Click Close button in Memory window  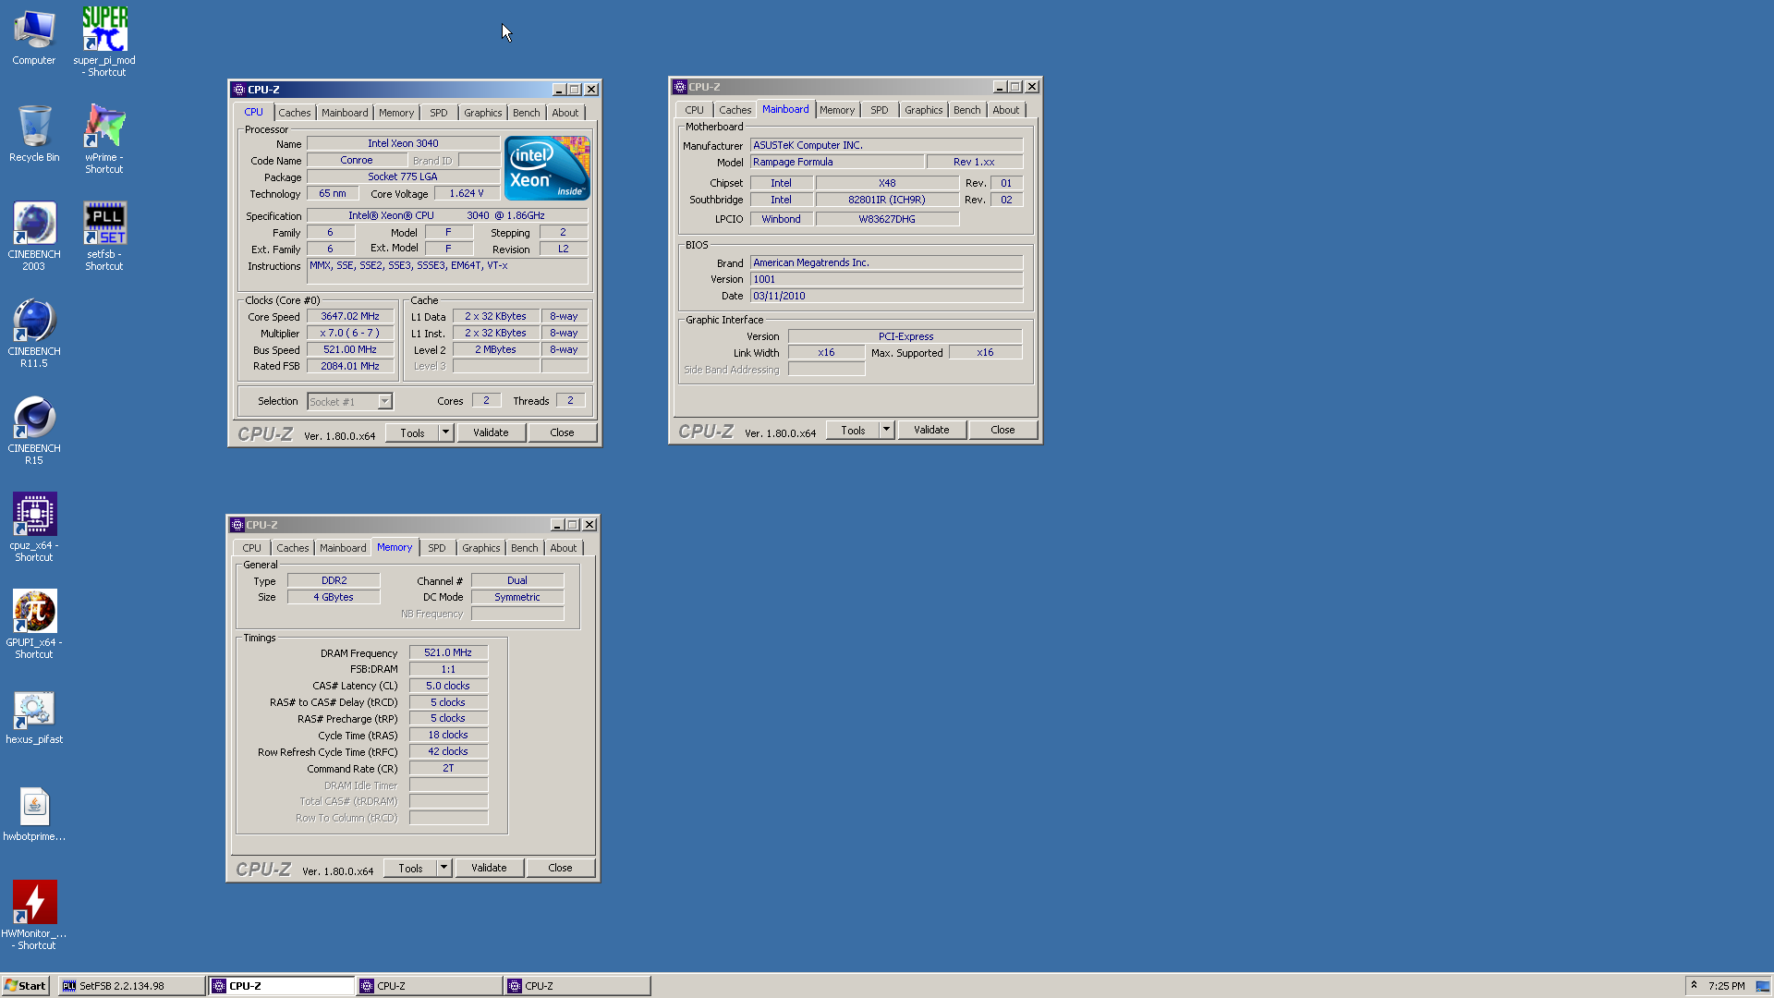click(x=560, y=868)
